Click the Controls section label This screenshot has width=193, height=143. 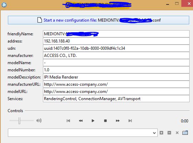coord(15,111)
